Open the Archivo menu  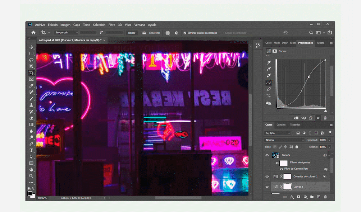click(40, 25)
